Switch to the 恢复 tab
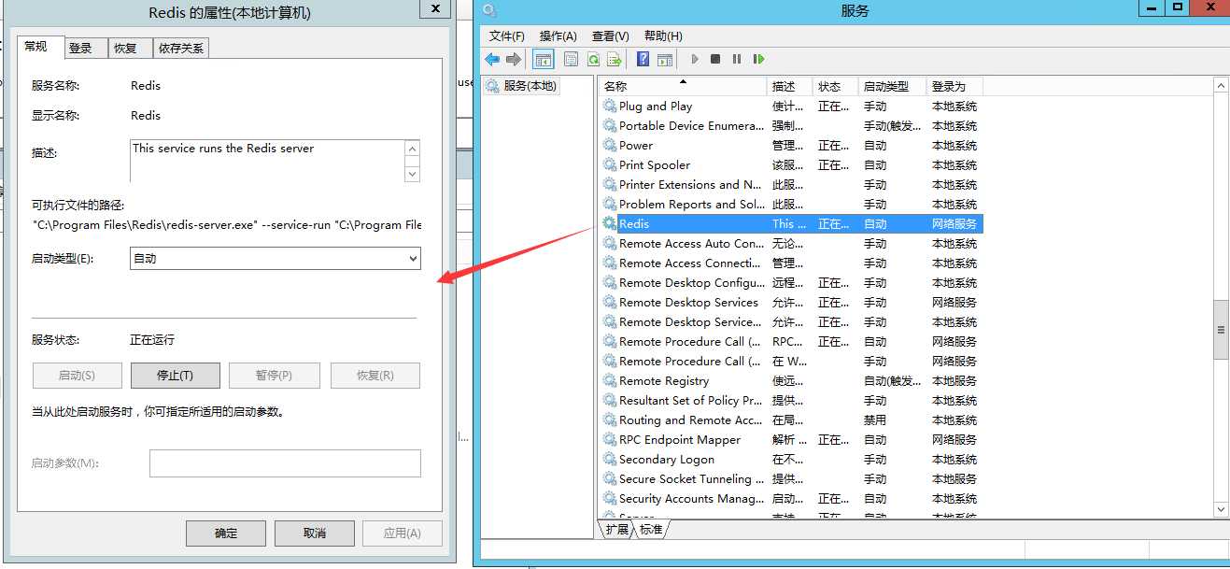Image resolution: width=1230 pixels, height=569 pixels. coord(130,49)
